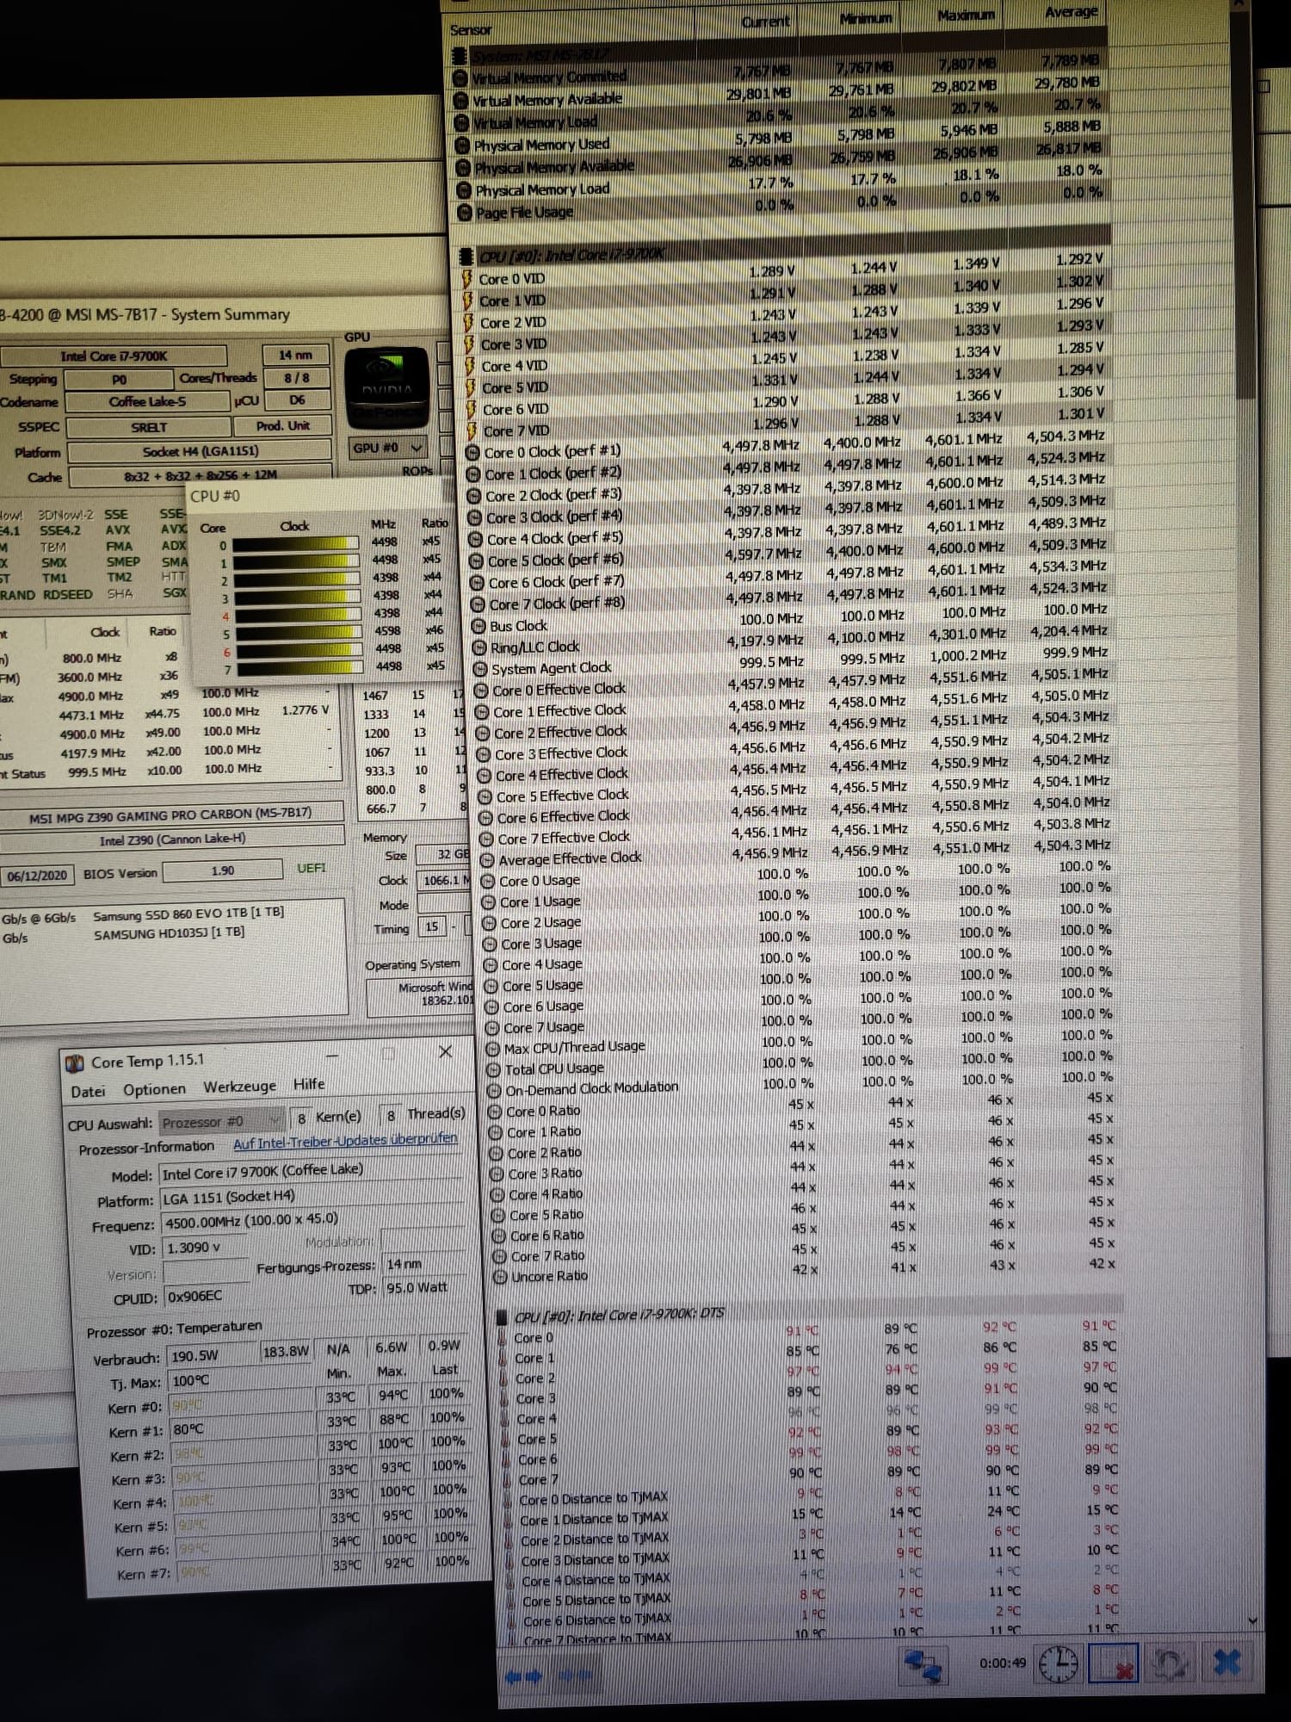
Task: Open the Datei menu in Core Temp
Action: click(x=88, y=1092)
